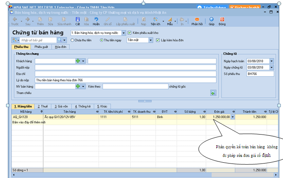Click the green plus next to NV bán hàng

click(x=77, y=86)
